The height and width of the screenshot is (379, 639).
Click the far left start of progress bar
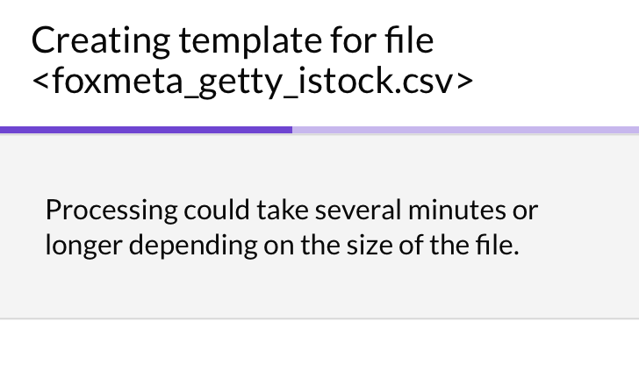point(3,130)
